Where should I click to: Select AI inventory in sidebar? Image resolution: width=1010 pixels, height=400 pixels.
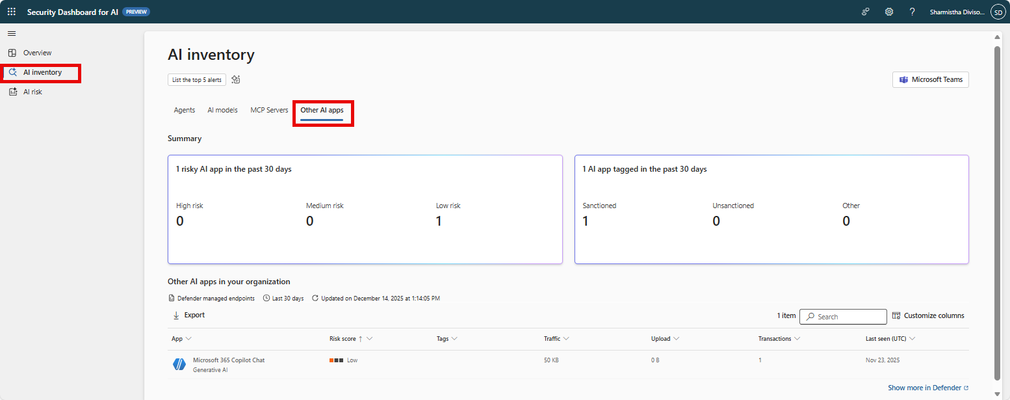tap(42, 72)
